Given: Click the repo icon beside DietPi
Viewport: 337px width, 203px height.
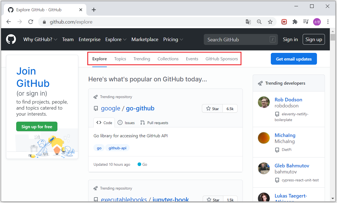Looking at the screenshot, I should tap(277, 150).
